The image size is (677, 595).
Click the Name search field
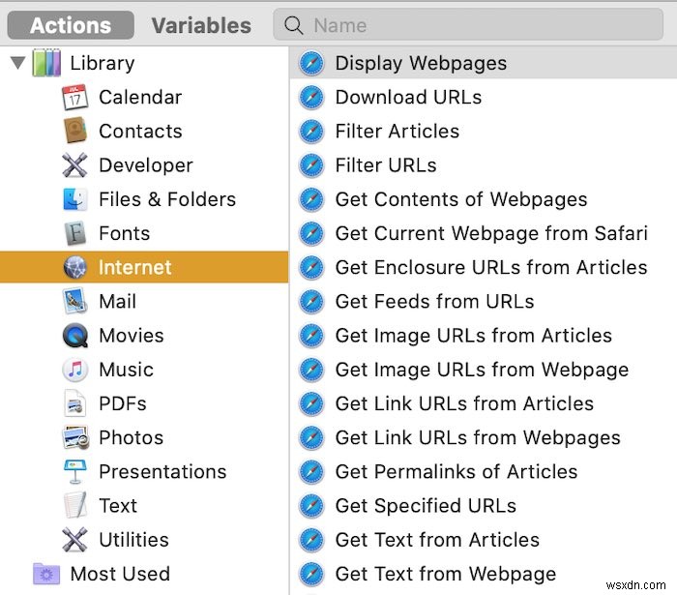tap(468, 24)
